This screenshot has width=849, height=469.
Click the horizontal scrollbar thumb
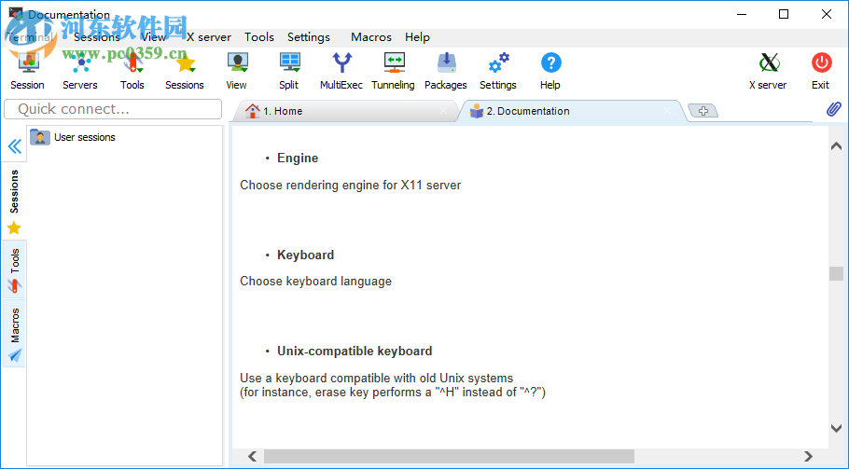click(449, 456)
